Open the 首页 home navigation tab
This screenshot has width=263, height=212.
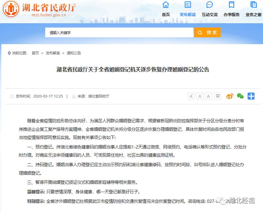[166, 9]
